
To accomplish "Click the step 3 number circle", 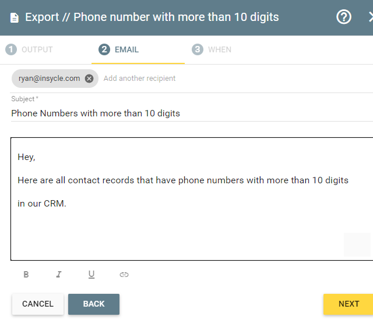I will pyautogui.click(x=198, y=49).
